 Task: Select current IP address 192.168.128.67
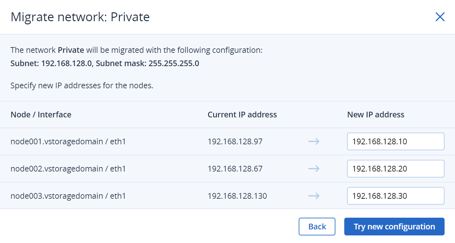pyautogui.click(x=235, y=169)
